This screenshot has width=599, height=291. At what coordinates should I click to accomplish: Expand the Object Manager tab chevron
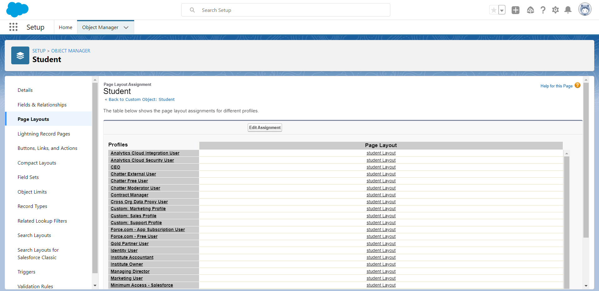(x=126, y=27)
